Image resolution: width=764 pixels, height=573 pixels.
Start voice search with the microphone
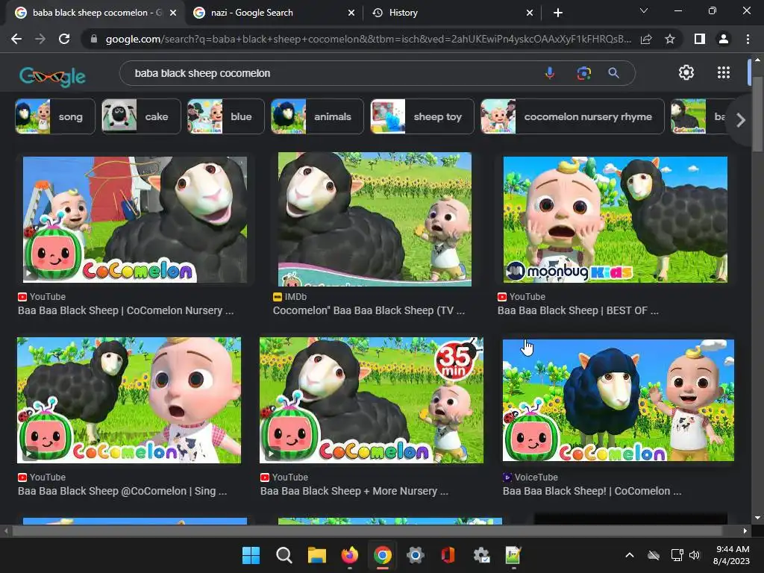[x=550, y=73]
